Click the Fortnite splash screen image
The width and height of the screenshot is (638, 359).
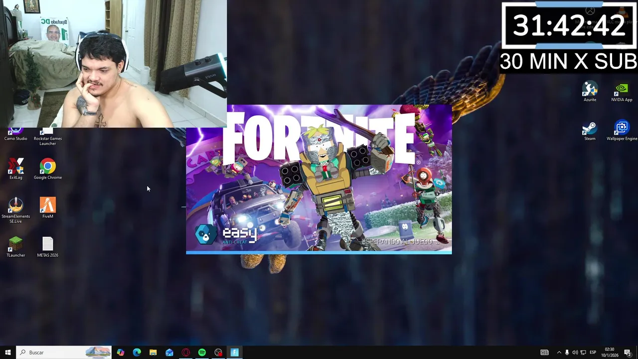[319, 179]
